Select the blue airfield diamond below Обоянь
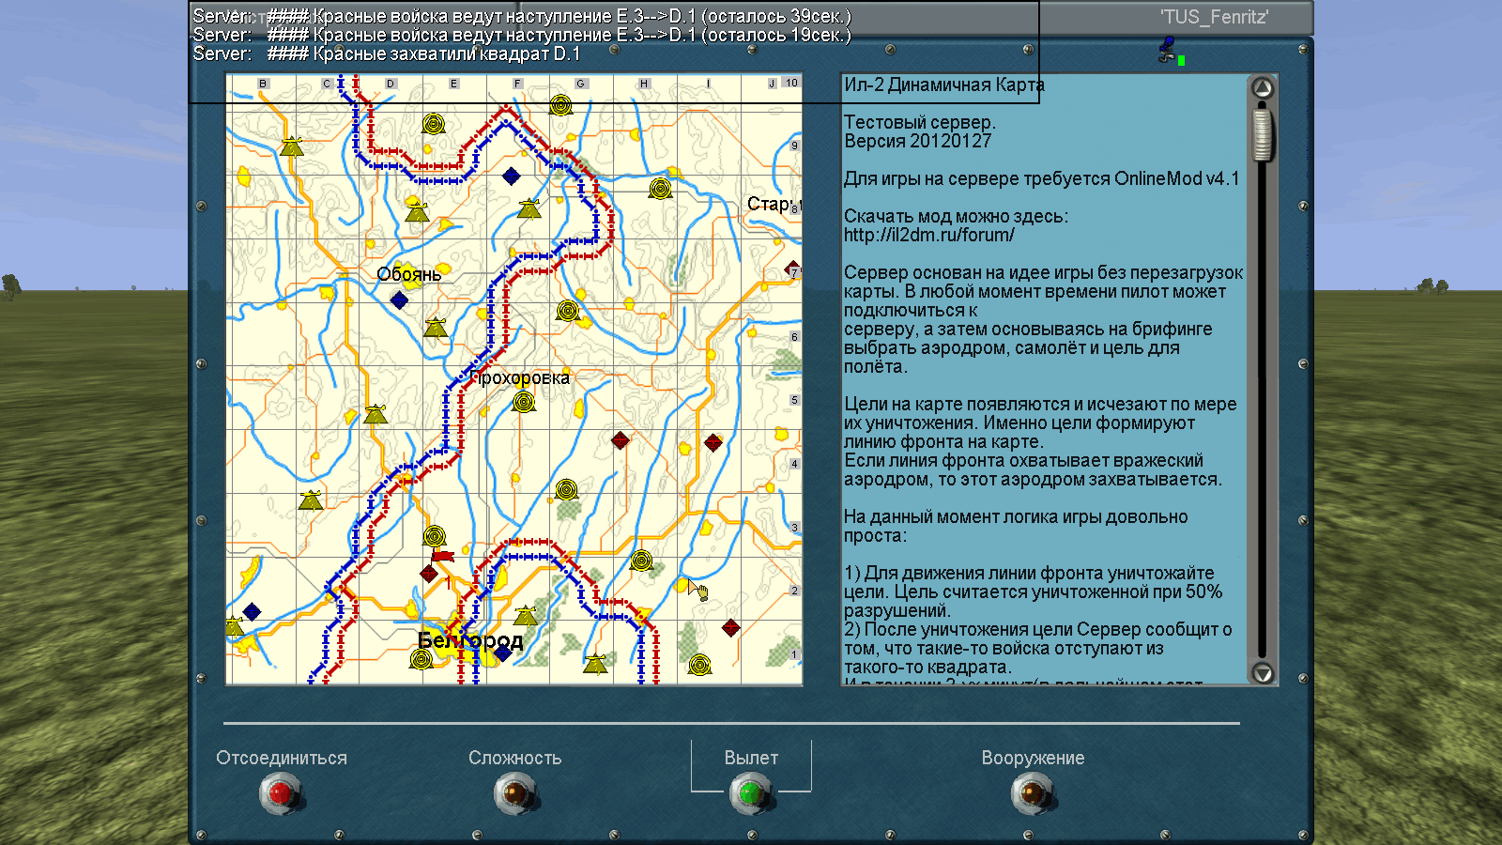Image resolution: width=1502 pixels, height=845 pixels. tap(399, 300)
